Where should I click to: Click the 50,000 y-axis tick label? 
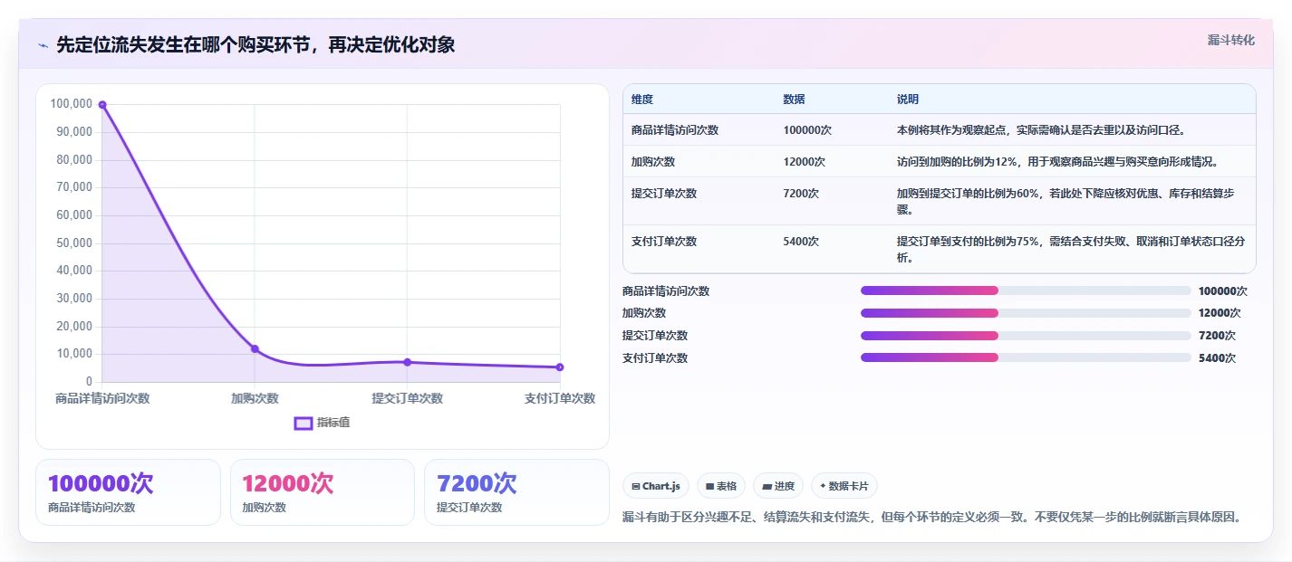click(x=74, y=243)
